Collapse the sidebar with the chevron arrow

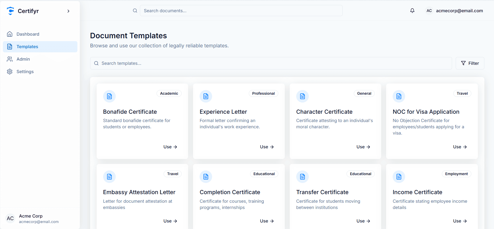[68, 11]
